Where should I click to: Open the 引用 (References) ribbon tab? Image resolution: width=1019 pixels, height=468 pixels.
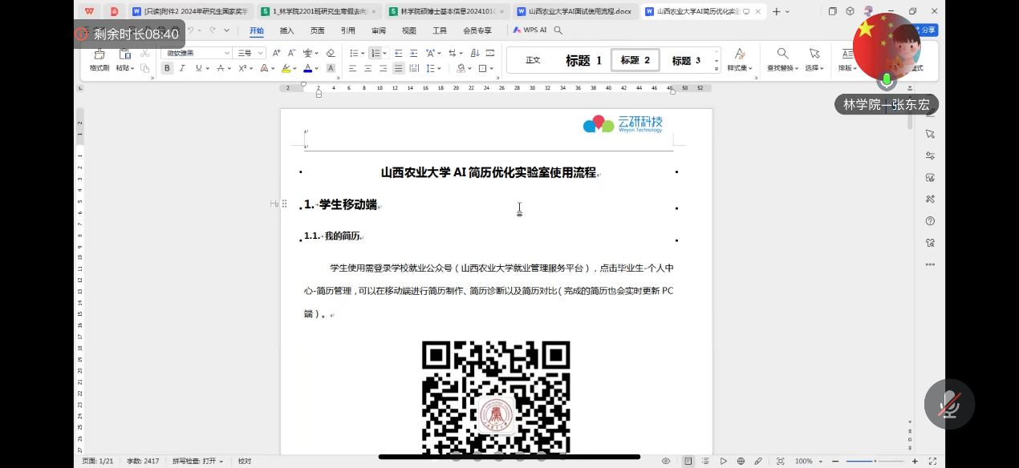pyautogui.click(x=348, y=30)
